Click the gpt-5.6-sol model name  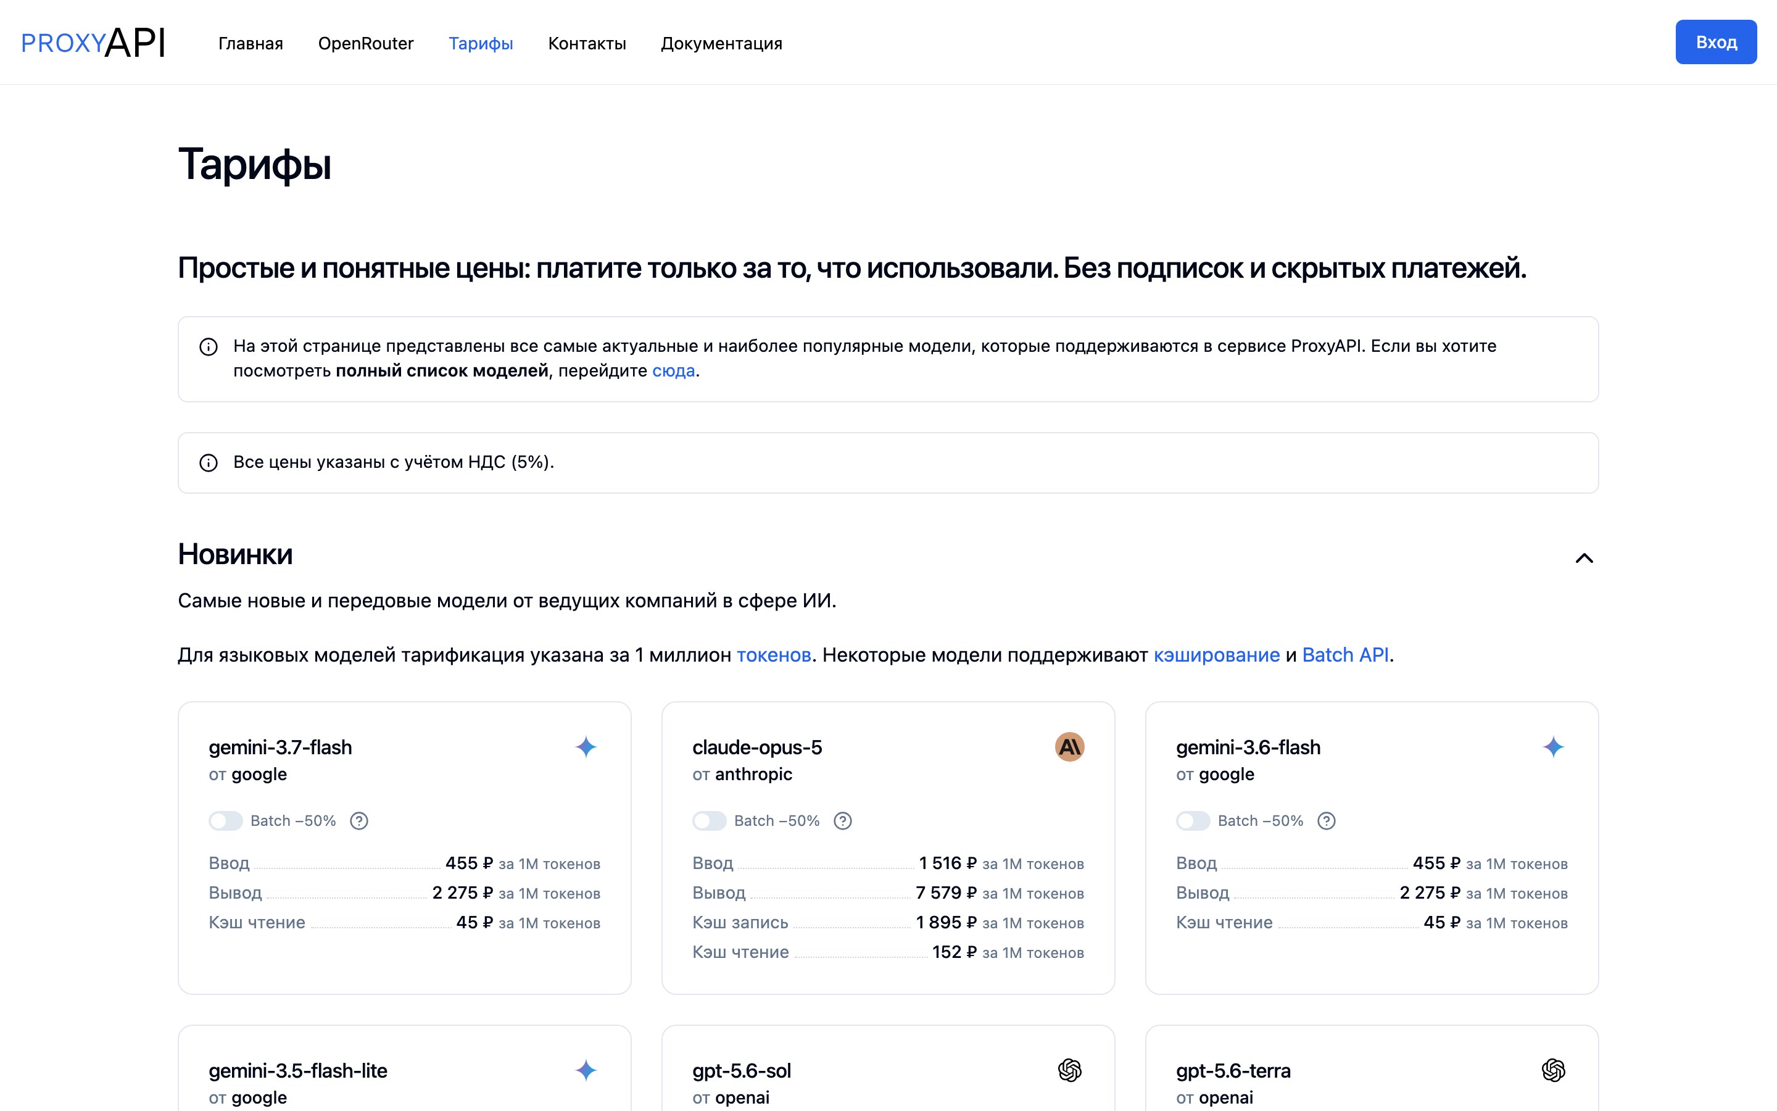742,1071
